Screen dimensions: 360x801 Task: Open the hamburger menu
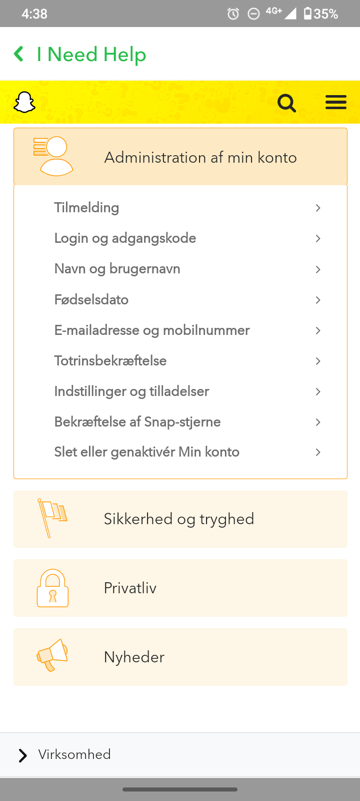(x=335, y=103)
